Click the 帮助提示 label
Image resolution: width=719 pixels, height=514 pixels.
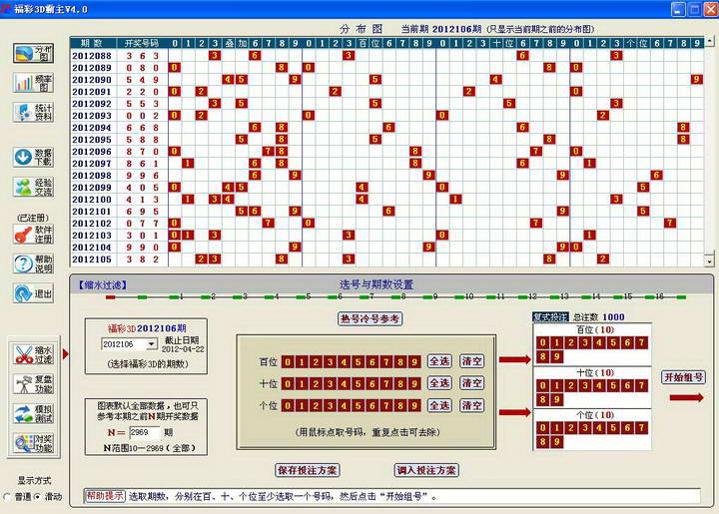coord(105,496)
